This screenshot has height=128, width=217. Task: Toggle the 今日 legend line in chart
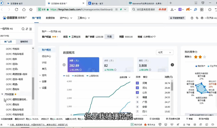(66, 76)
